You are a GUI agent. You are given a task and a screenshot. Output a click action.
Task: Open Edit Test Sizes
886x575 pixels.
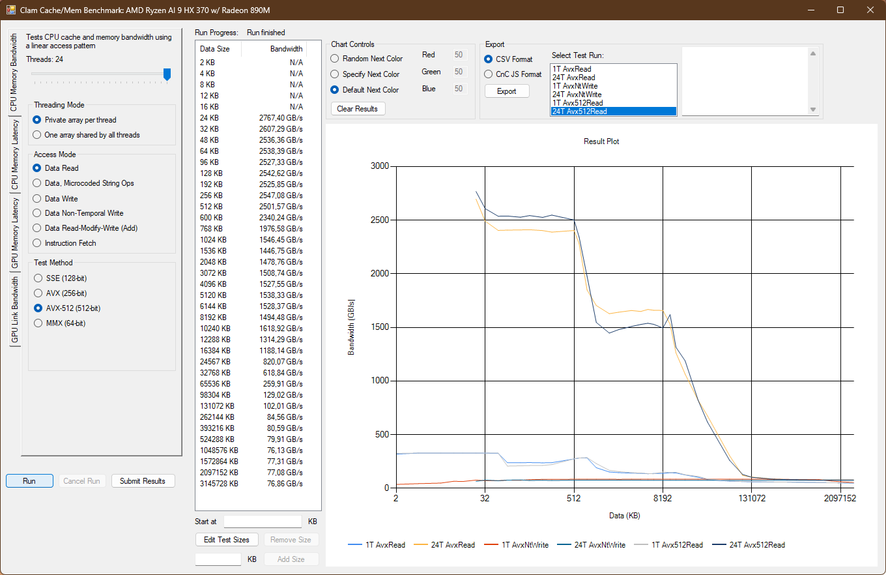coord(227,540)
